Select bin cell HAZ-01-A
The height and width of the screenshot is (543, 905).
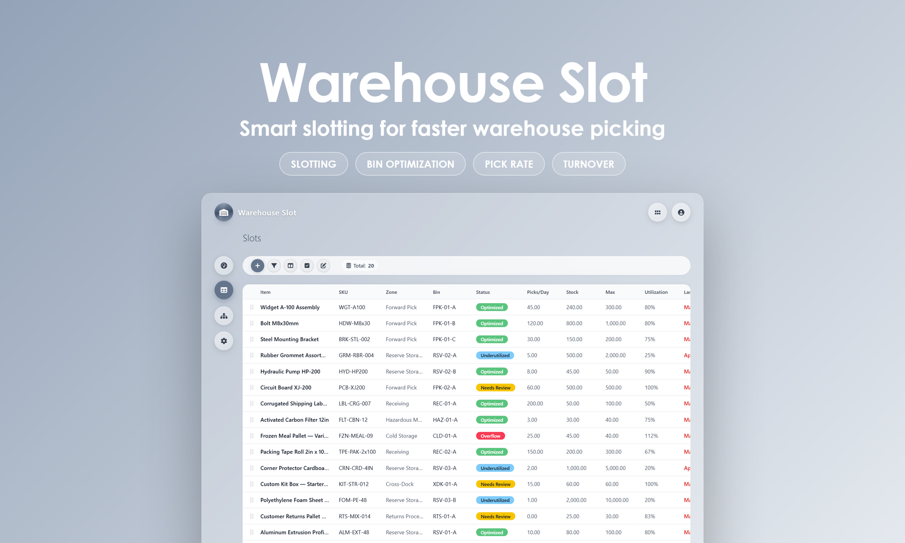[x=445, y=420]
